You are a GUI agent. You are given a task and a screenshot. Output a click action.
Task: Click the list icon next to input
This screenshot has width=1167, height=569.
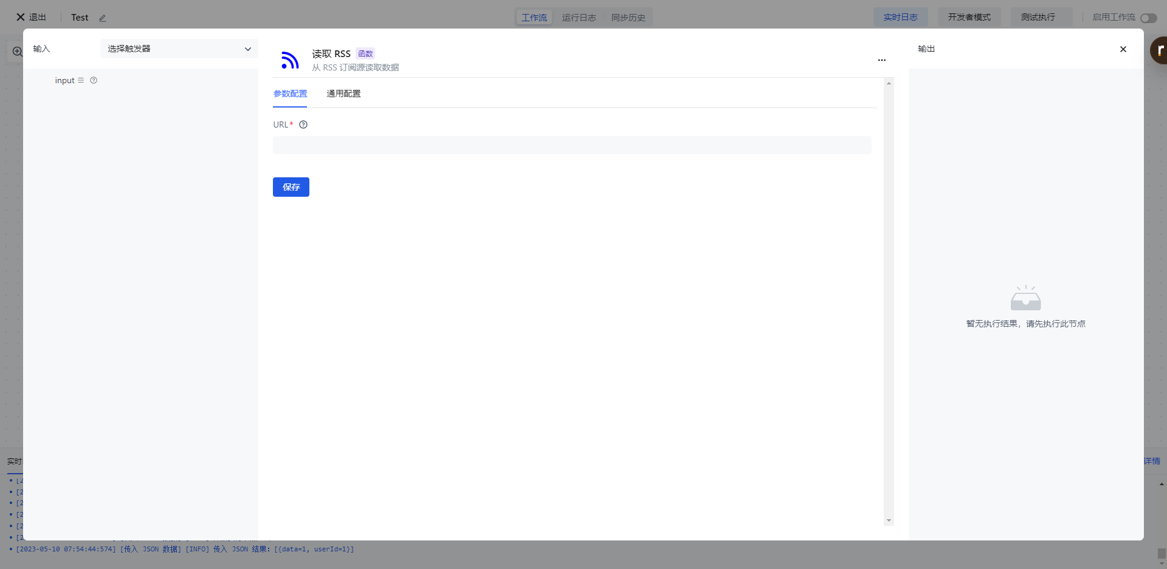click(81, 80)
